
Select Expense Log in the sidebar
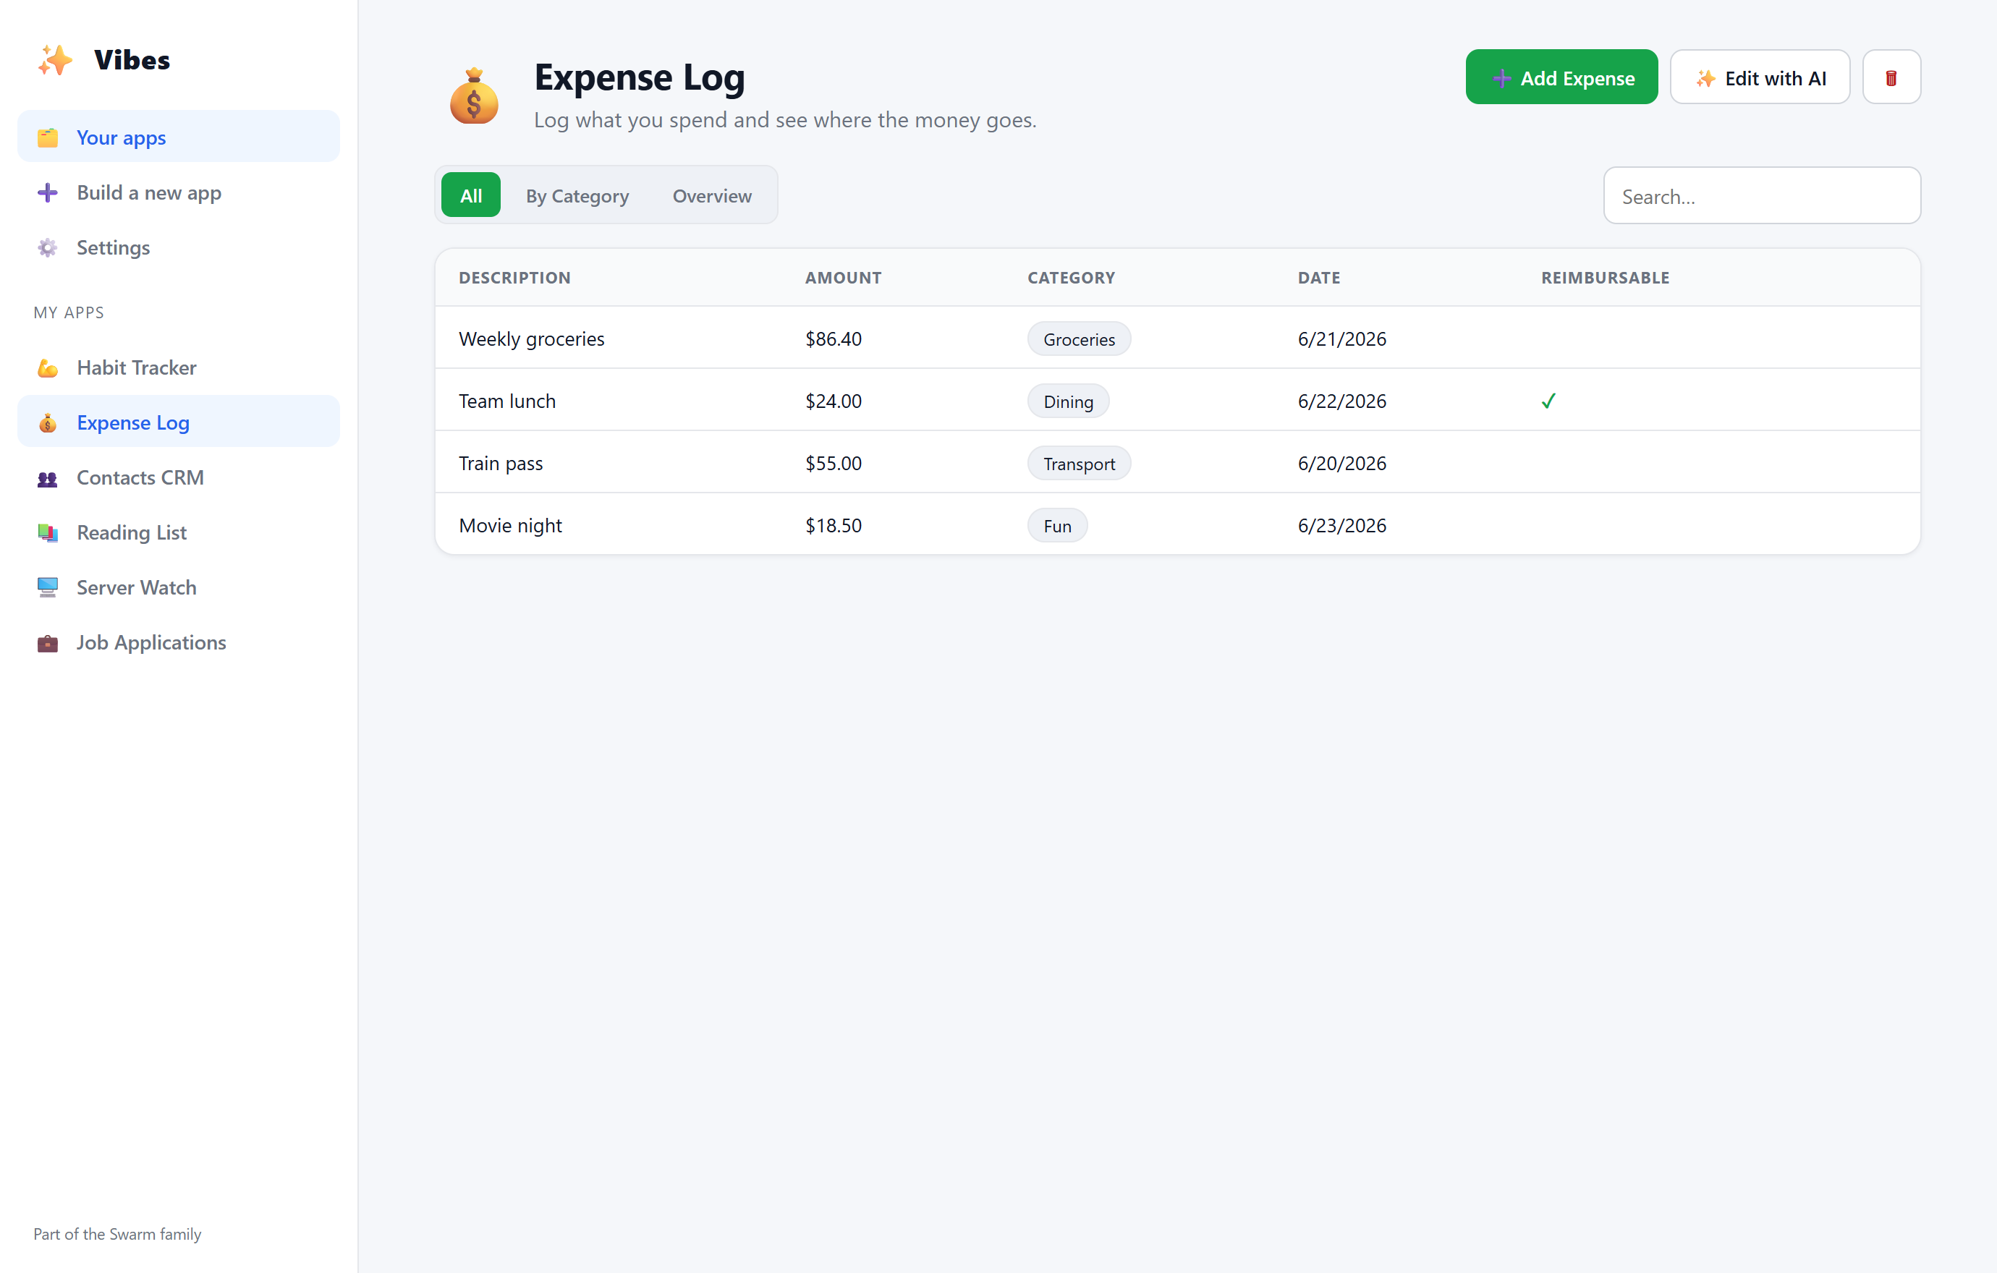tap(178, 422)
